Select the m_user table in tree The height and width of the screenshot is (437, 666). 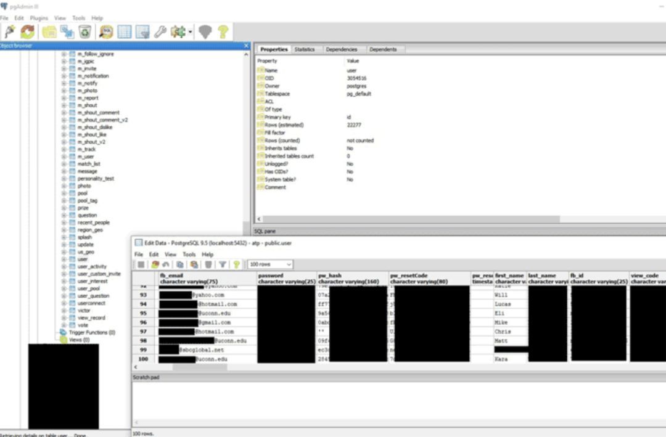coord(85,157)
